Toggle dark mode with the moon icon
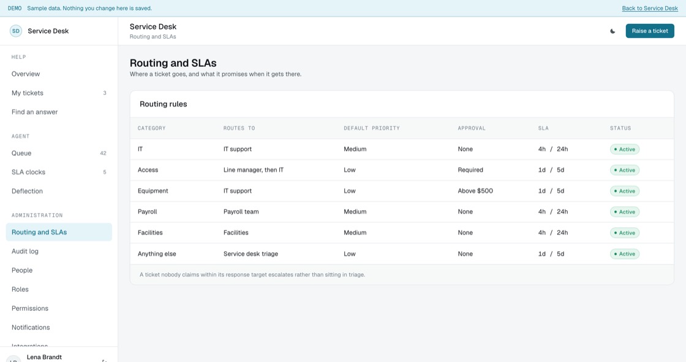Viewport: 686px width, 362px height. click(612, 31)
